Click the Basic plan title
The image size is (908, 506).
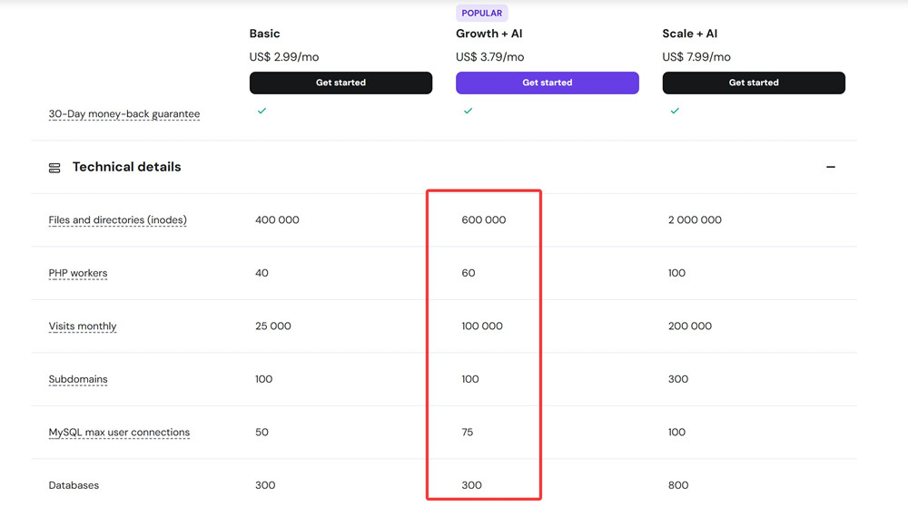[264, 34]
